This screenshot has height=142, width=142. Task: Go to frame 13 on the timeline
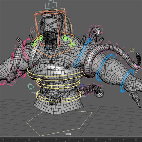pyautogui.click(x=43, y=140)
